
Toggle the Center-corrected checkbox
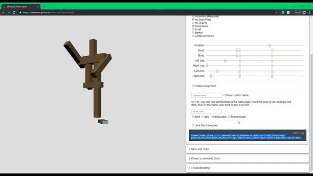point(193,36)
